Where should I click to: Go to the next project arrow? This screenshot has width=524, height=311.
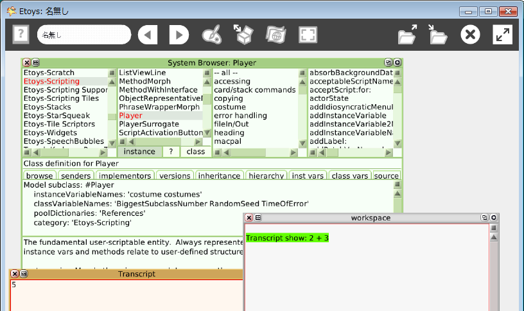point(179,35)
